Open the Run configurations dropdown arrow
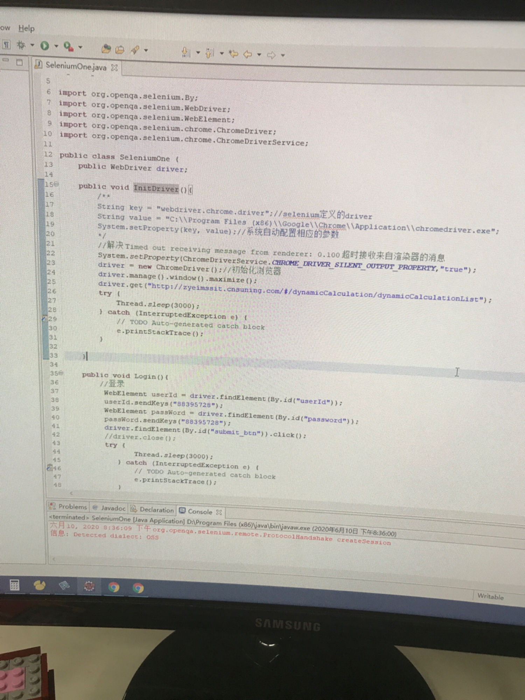The width and height of the screenshot is (525, 700). (56, 46)
